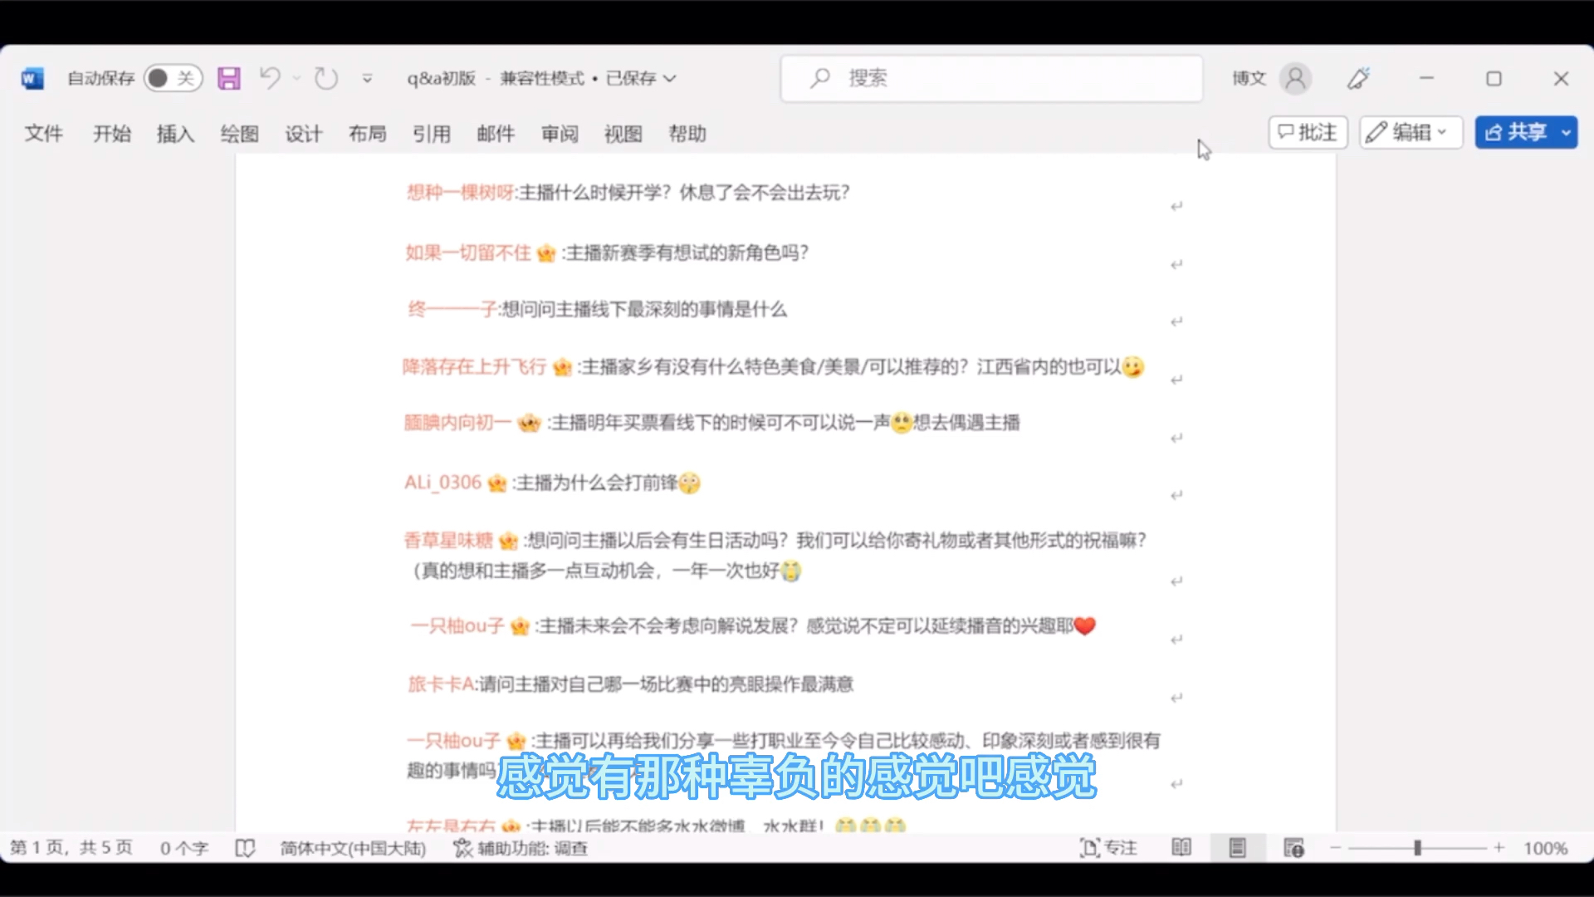Screen dimensions: 1594x897
Task: Switch to the 开始 tab
Action: point(111,133)
